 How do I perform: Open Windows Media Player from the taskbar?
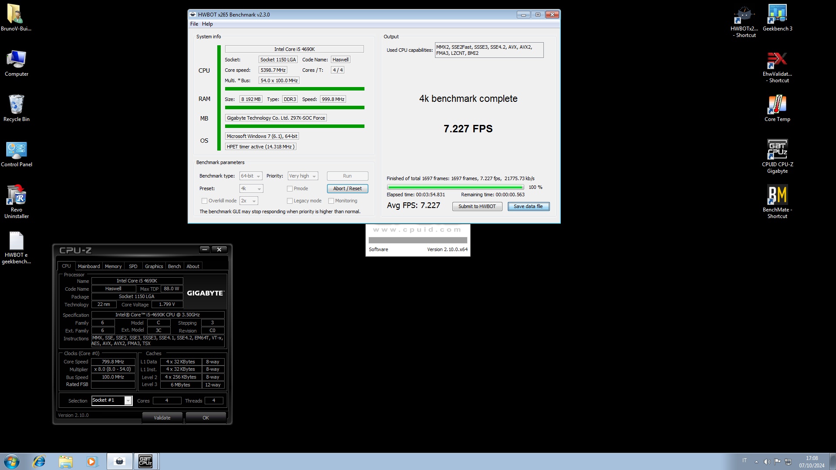[91, 461]
